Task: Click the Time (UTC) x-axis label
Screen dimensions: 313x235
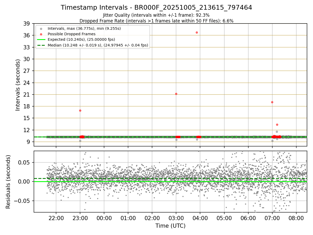Action: pyautogui.click(x=171, y=226)
